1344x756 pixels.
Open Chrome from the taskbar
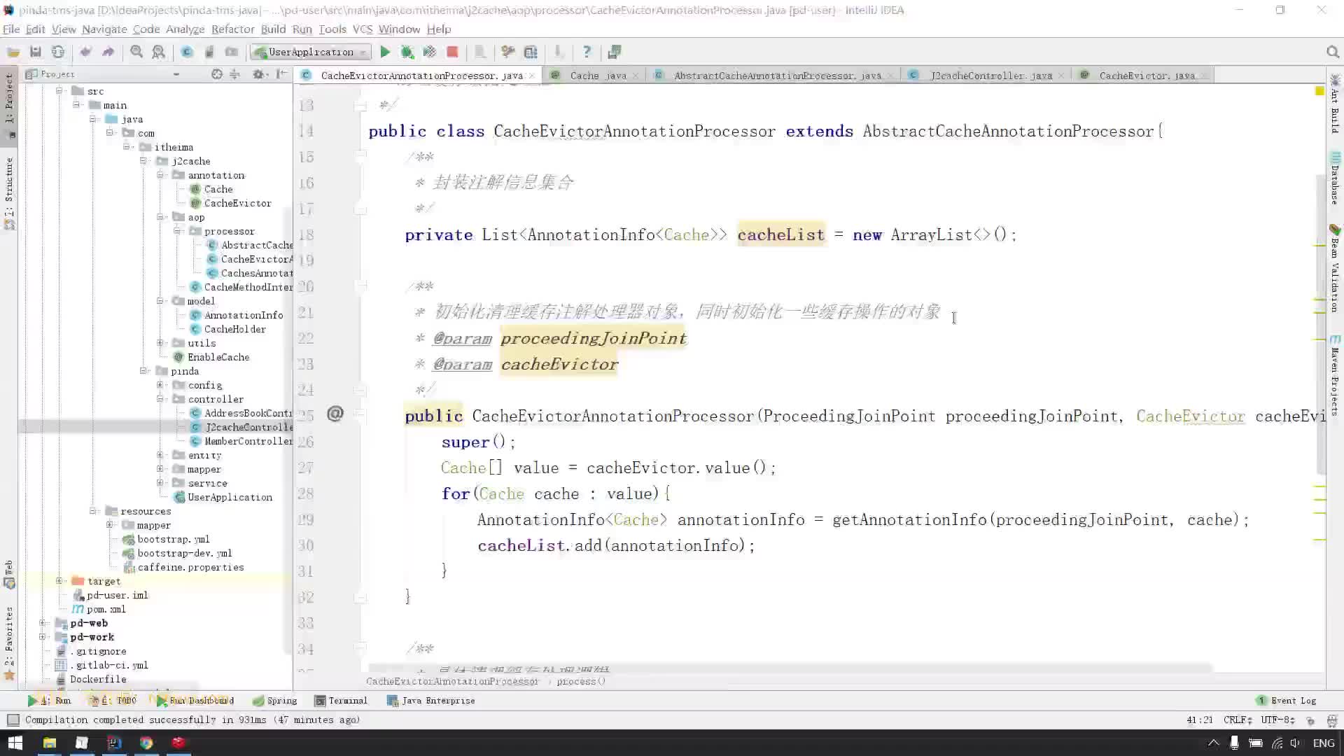pos(146,743)
